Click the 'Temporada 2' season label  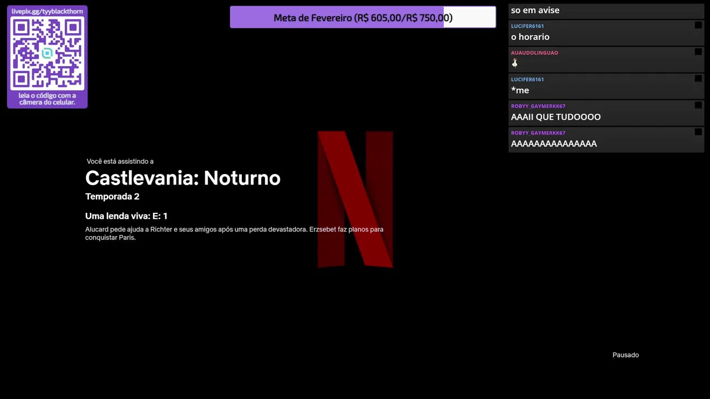pos(112,197)
